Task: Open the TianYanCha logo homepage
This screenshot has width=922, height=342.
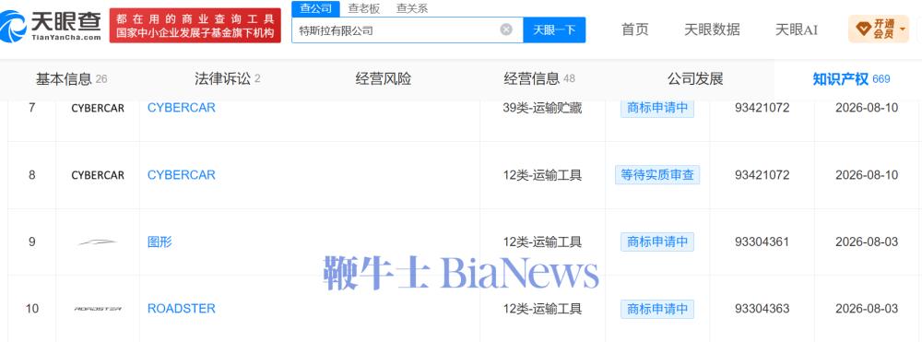Action: click(x=51, y=26)
